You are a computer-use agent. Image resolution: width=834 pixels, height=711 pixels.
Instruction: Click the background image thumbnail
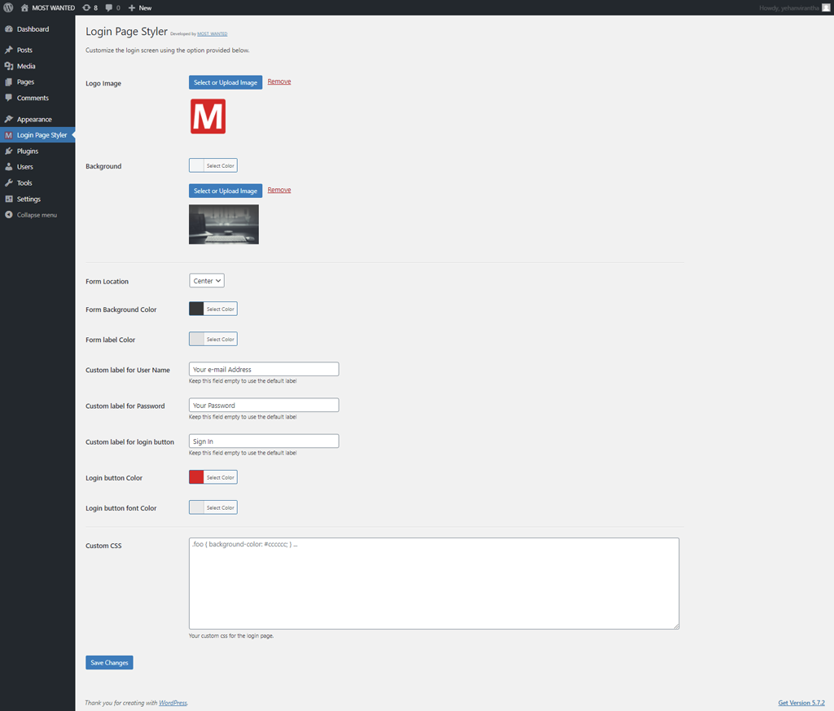pyautogui.click(x=223, y=224)
